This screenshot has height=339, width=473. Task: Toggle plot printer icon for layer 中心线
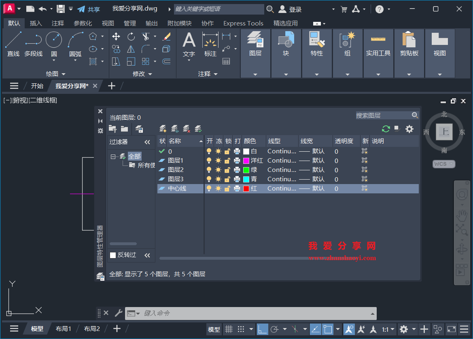(x=237, y=189)
